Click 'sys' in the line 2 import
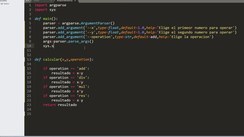 point(53,10)
